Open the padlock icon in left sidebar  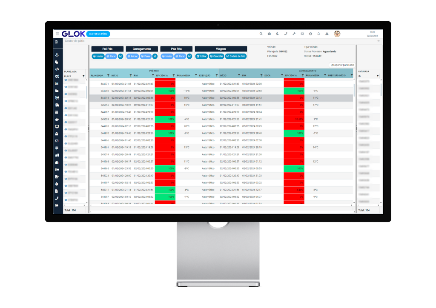[x=57, y=134]
